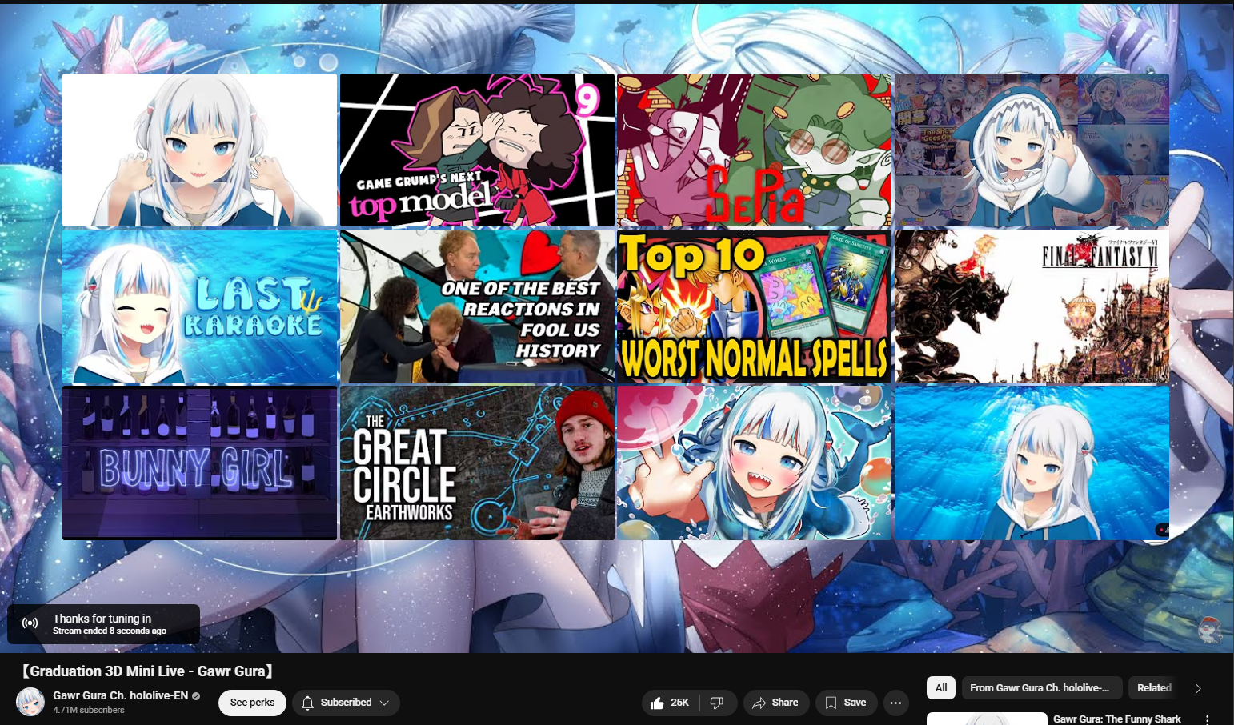Click the live broadcast icon beside Thanks for tuning in
Viewport: 1234px width, 725px height.
click(x=30, y=623)
